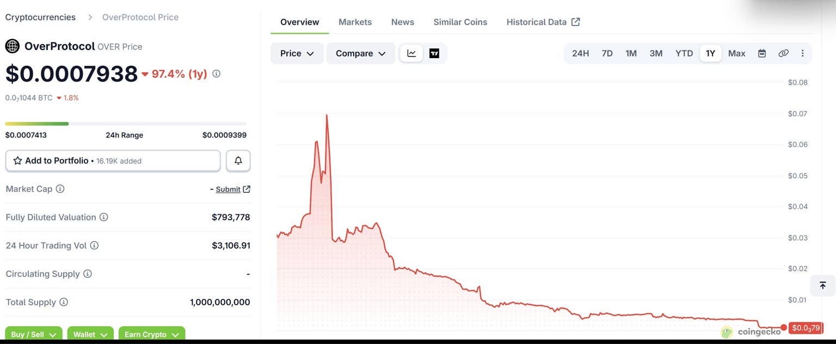Switch to the line chart view

click(411, 53)
